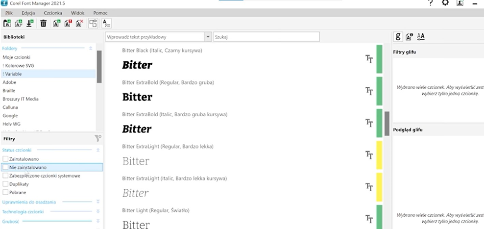484x229 pixels.
Task: Tick the Duplikaty checkbox
Action: click(x=5, y=184)
